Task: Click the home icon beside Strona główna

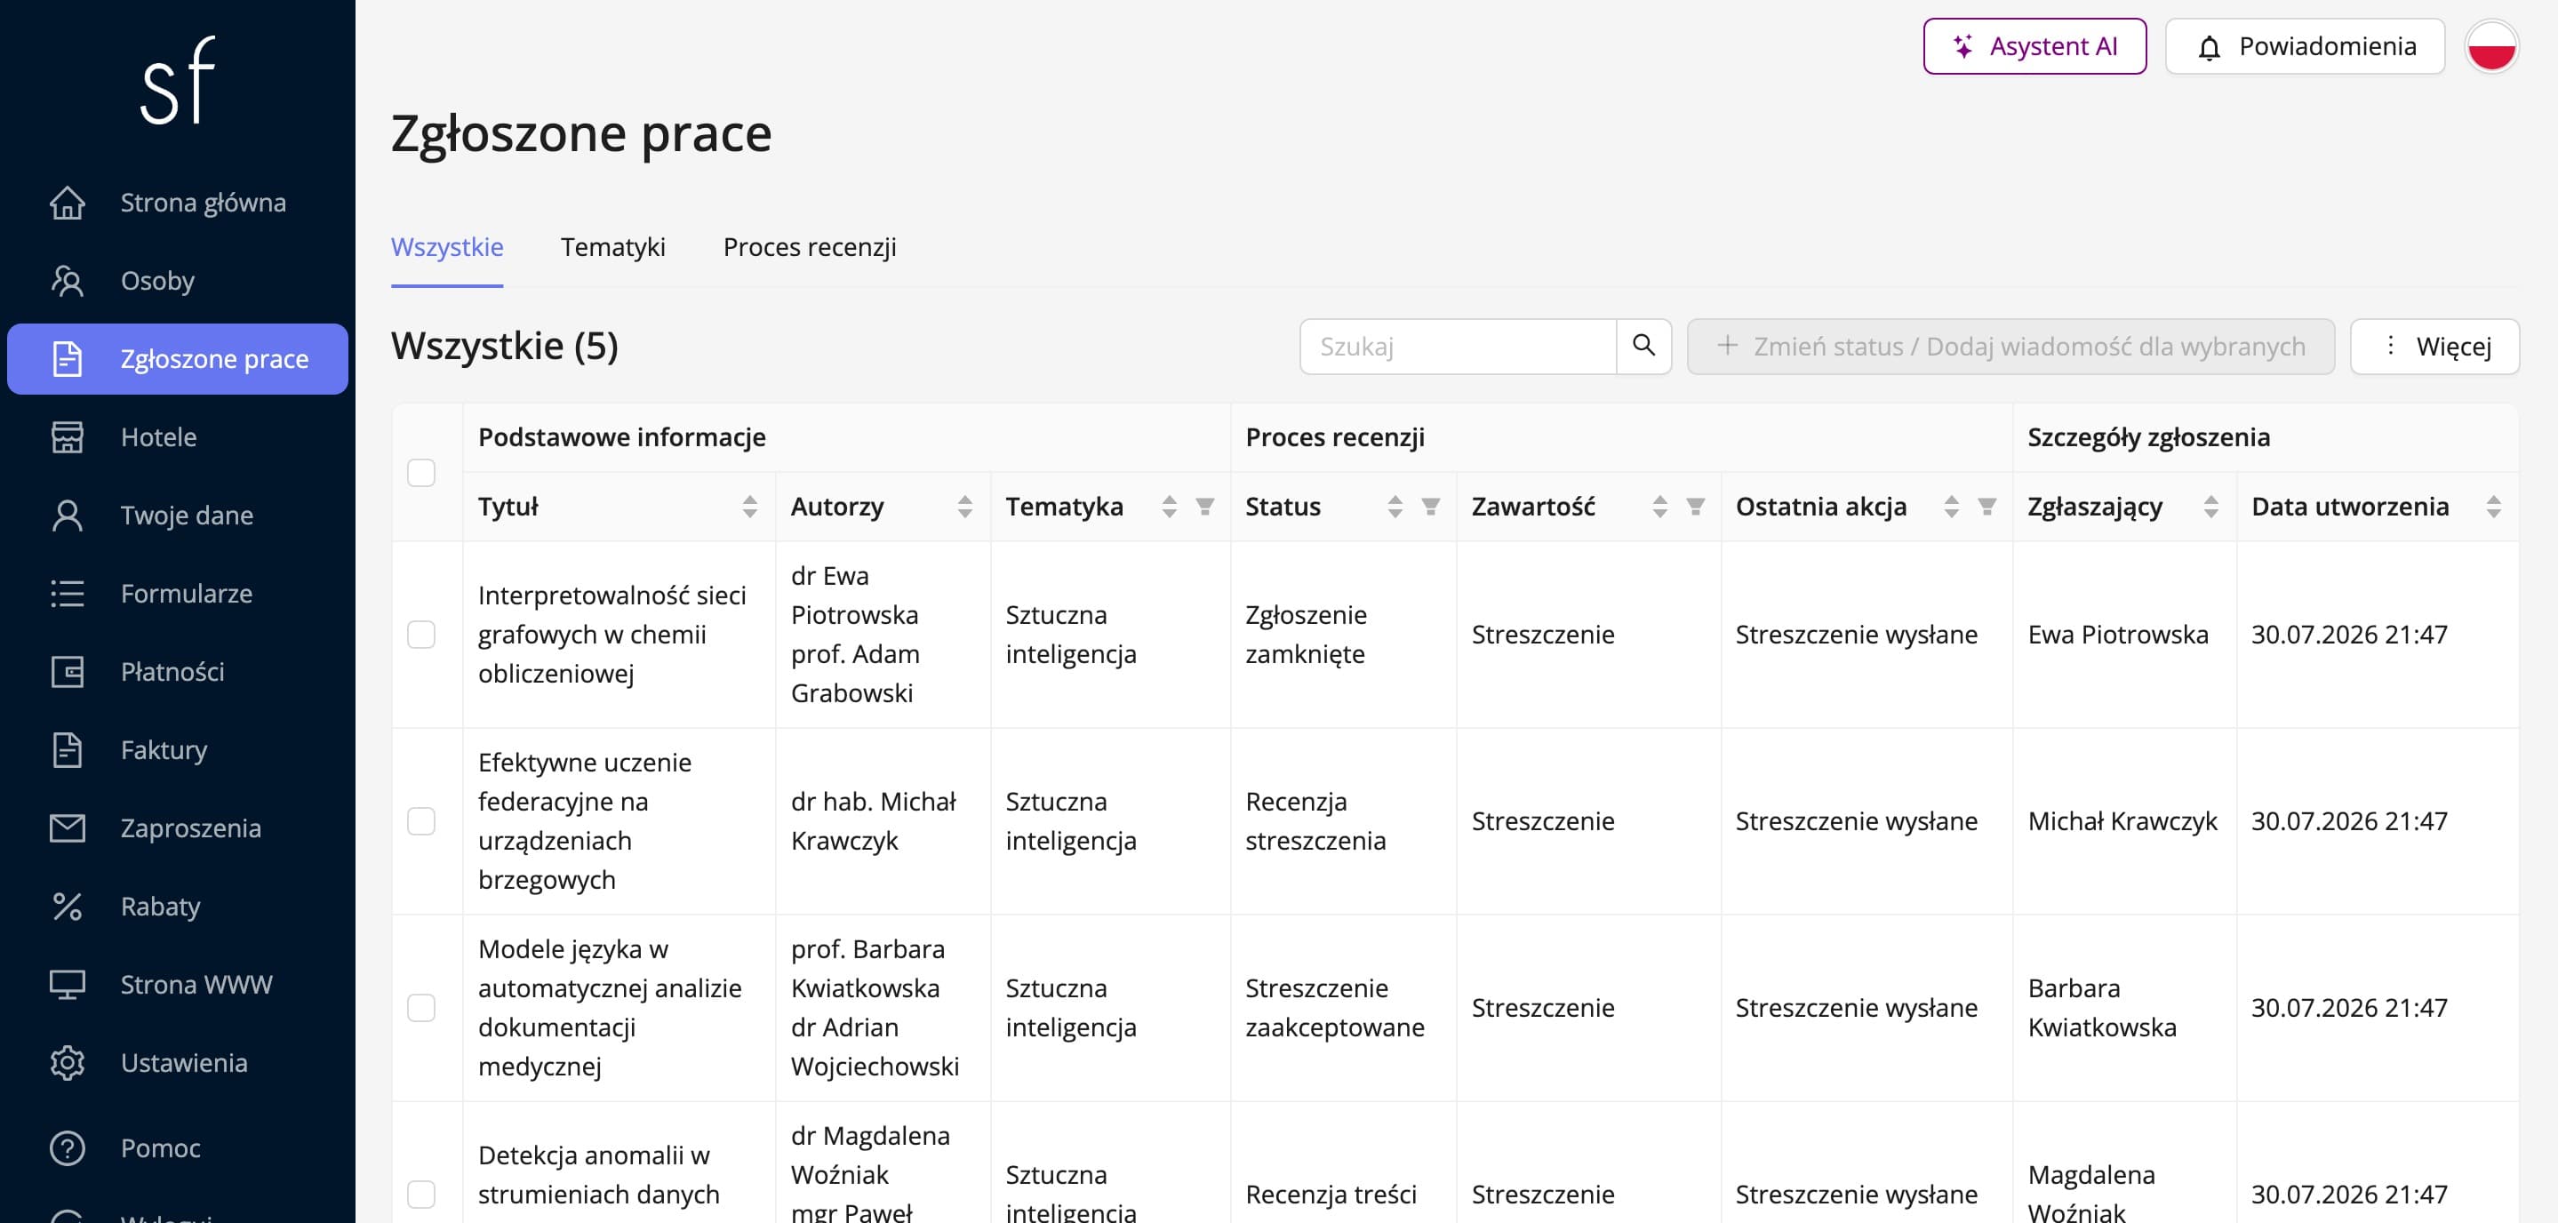Action: tap(68, 203)
